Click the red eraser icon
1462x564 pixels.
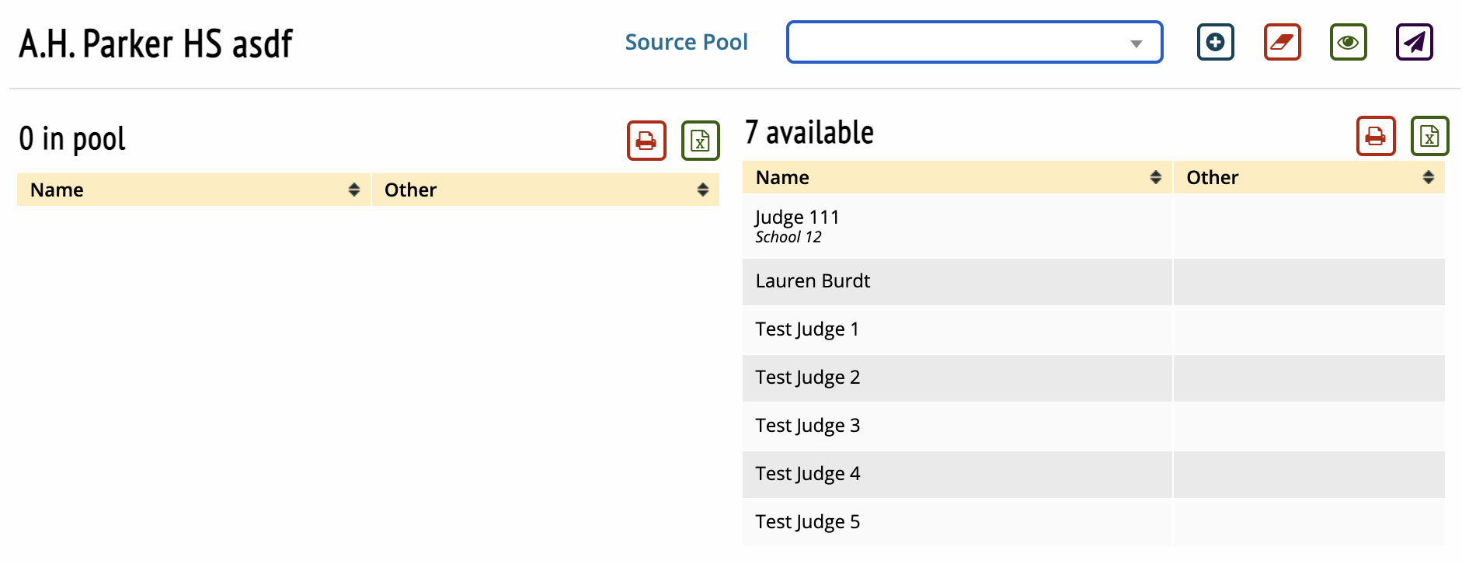[1282, 42]
